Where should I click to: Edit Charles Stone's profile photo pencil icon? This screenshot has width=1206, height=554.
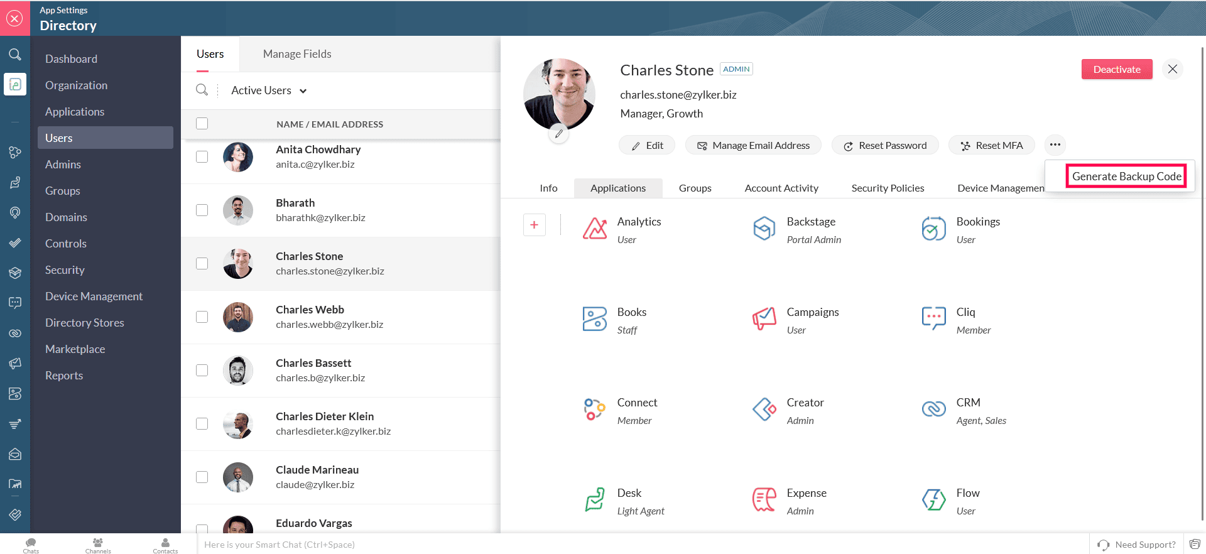point(558,134)
